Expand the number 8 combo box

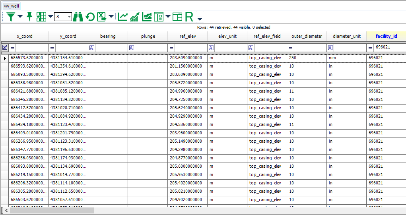(x=70, y=17)
